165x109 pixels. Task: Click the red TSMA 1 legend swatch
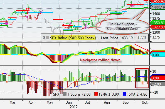(96, 94)
